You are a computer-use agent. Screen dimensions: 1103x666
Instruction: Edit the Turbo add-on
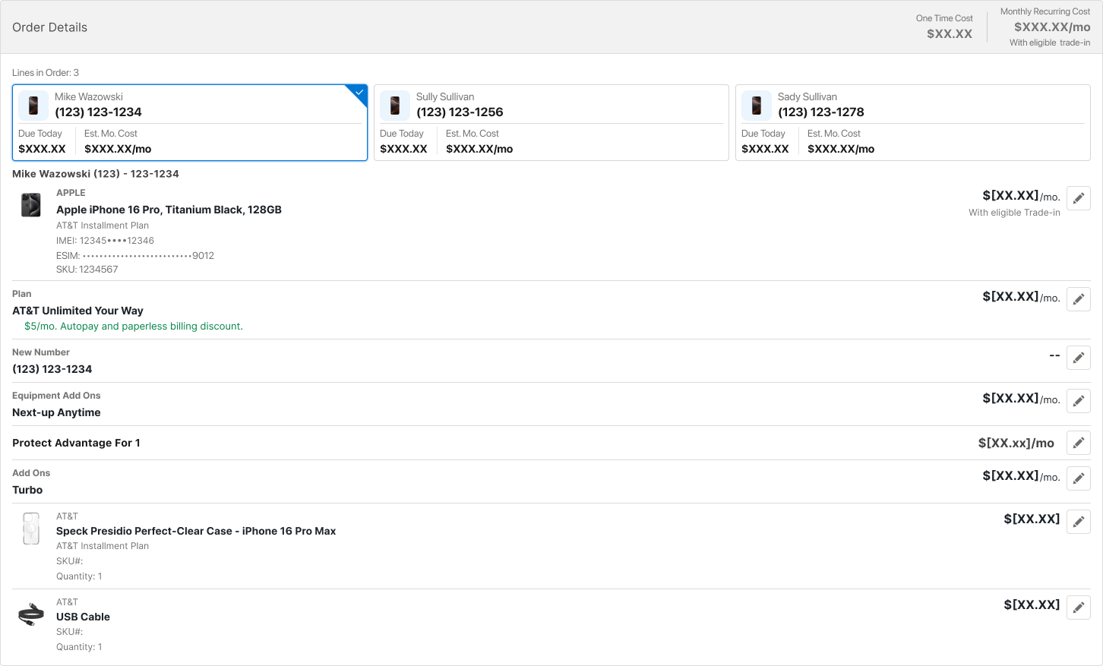coord(1079,478)
